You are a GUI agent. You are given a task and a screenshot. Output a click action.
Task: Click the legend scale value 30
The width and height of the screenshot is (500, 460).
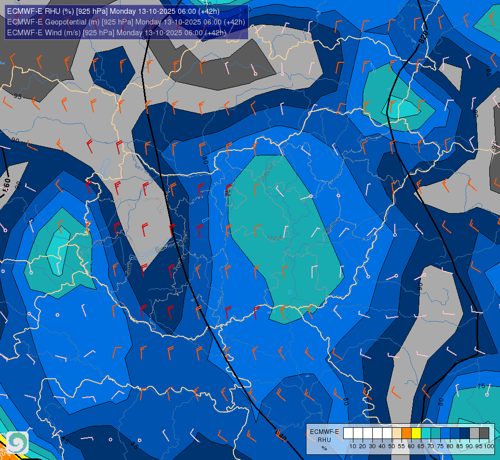(372, 446)
